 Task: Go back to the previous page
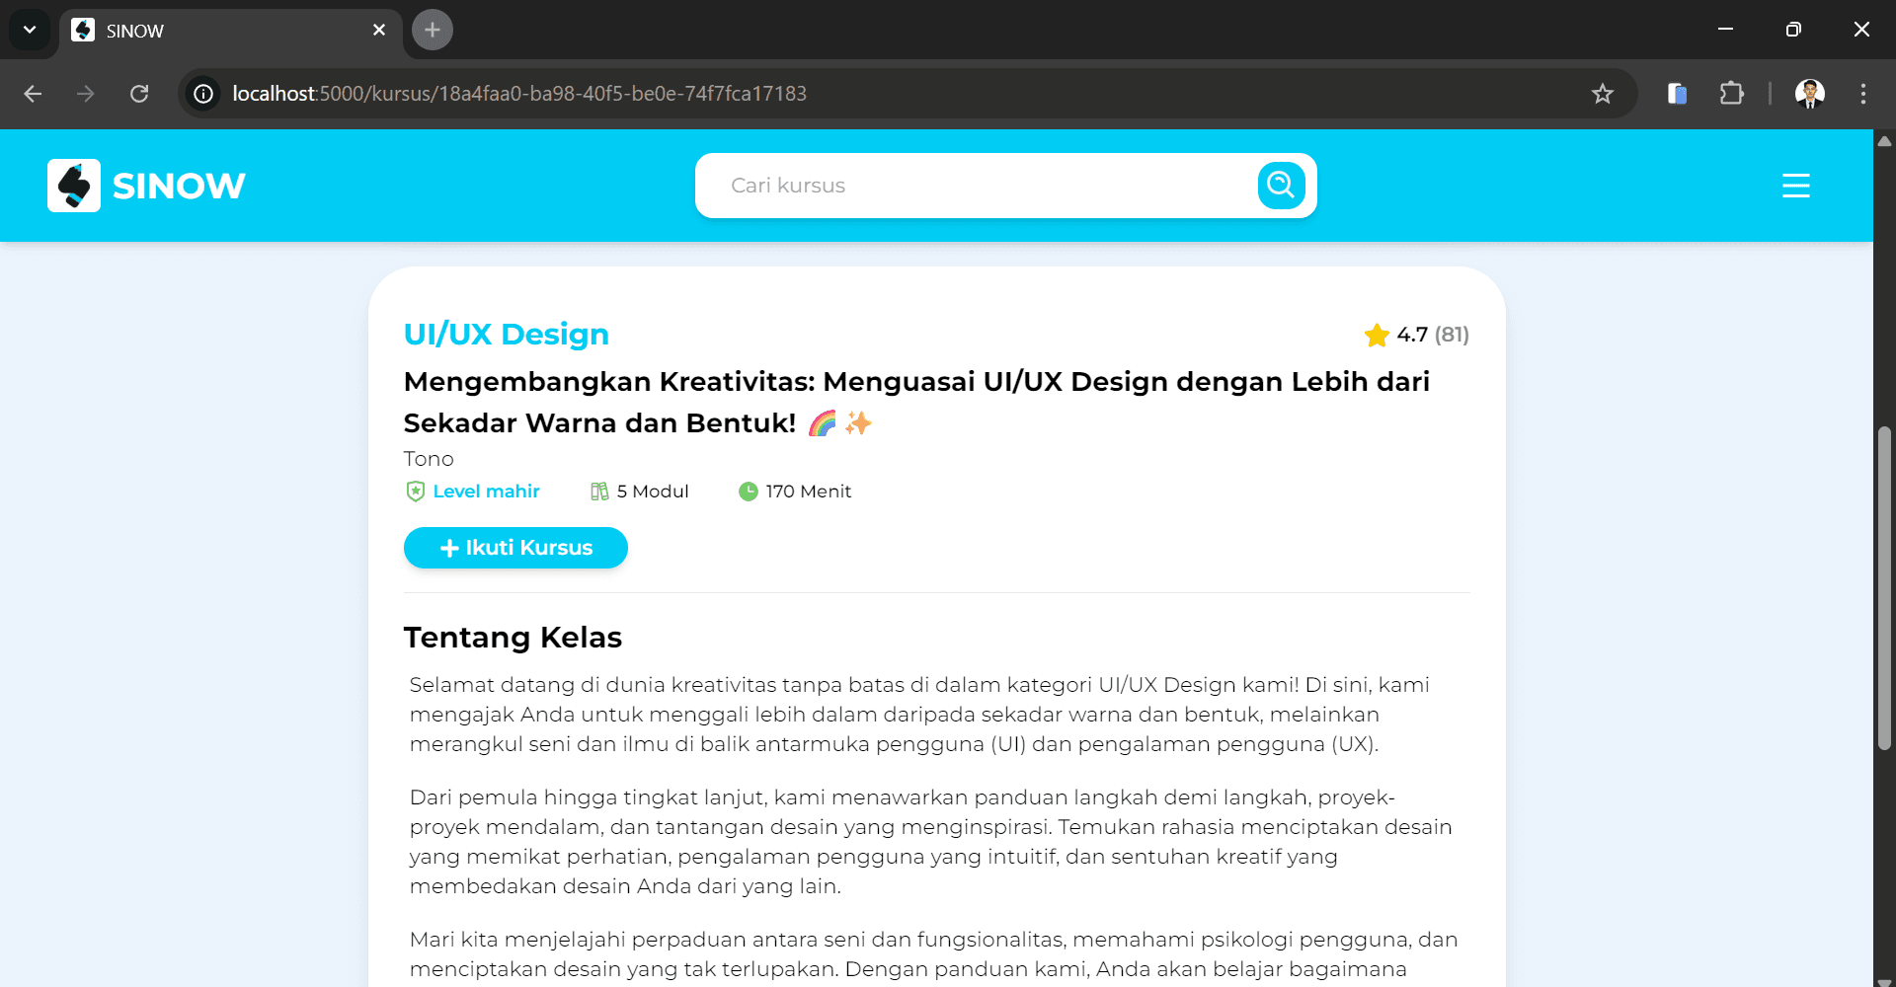(33, 94)
